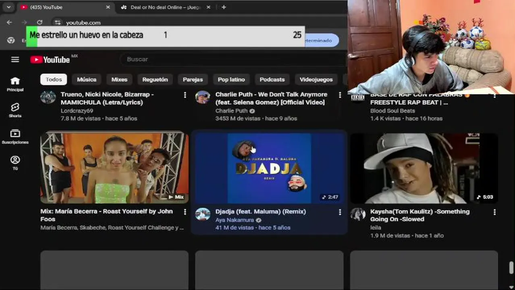Click the Buscar search field
The height and width of the screenshot is (290, 515).
(234, 59)
